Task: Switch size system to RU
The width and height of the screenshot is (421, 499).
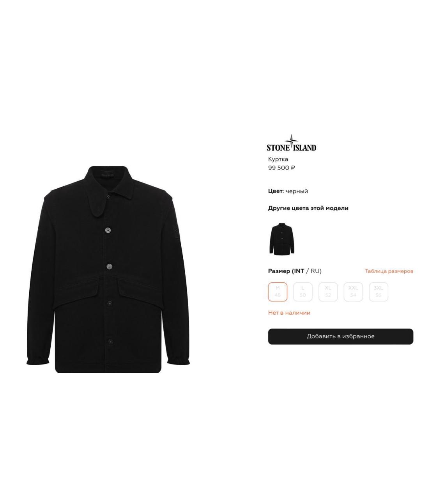Action: (315, 271)
